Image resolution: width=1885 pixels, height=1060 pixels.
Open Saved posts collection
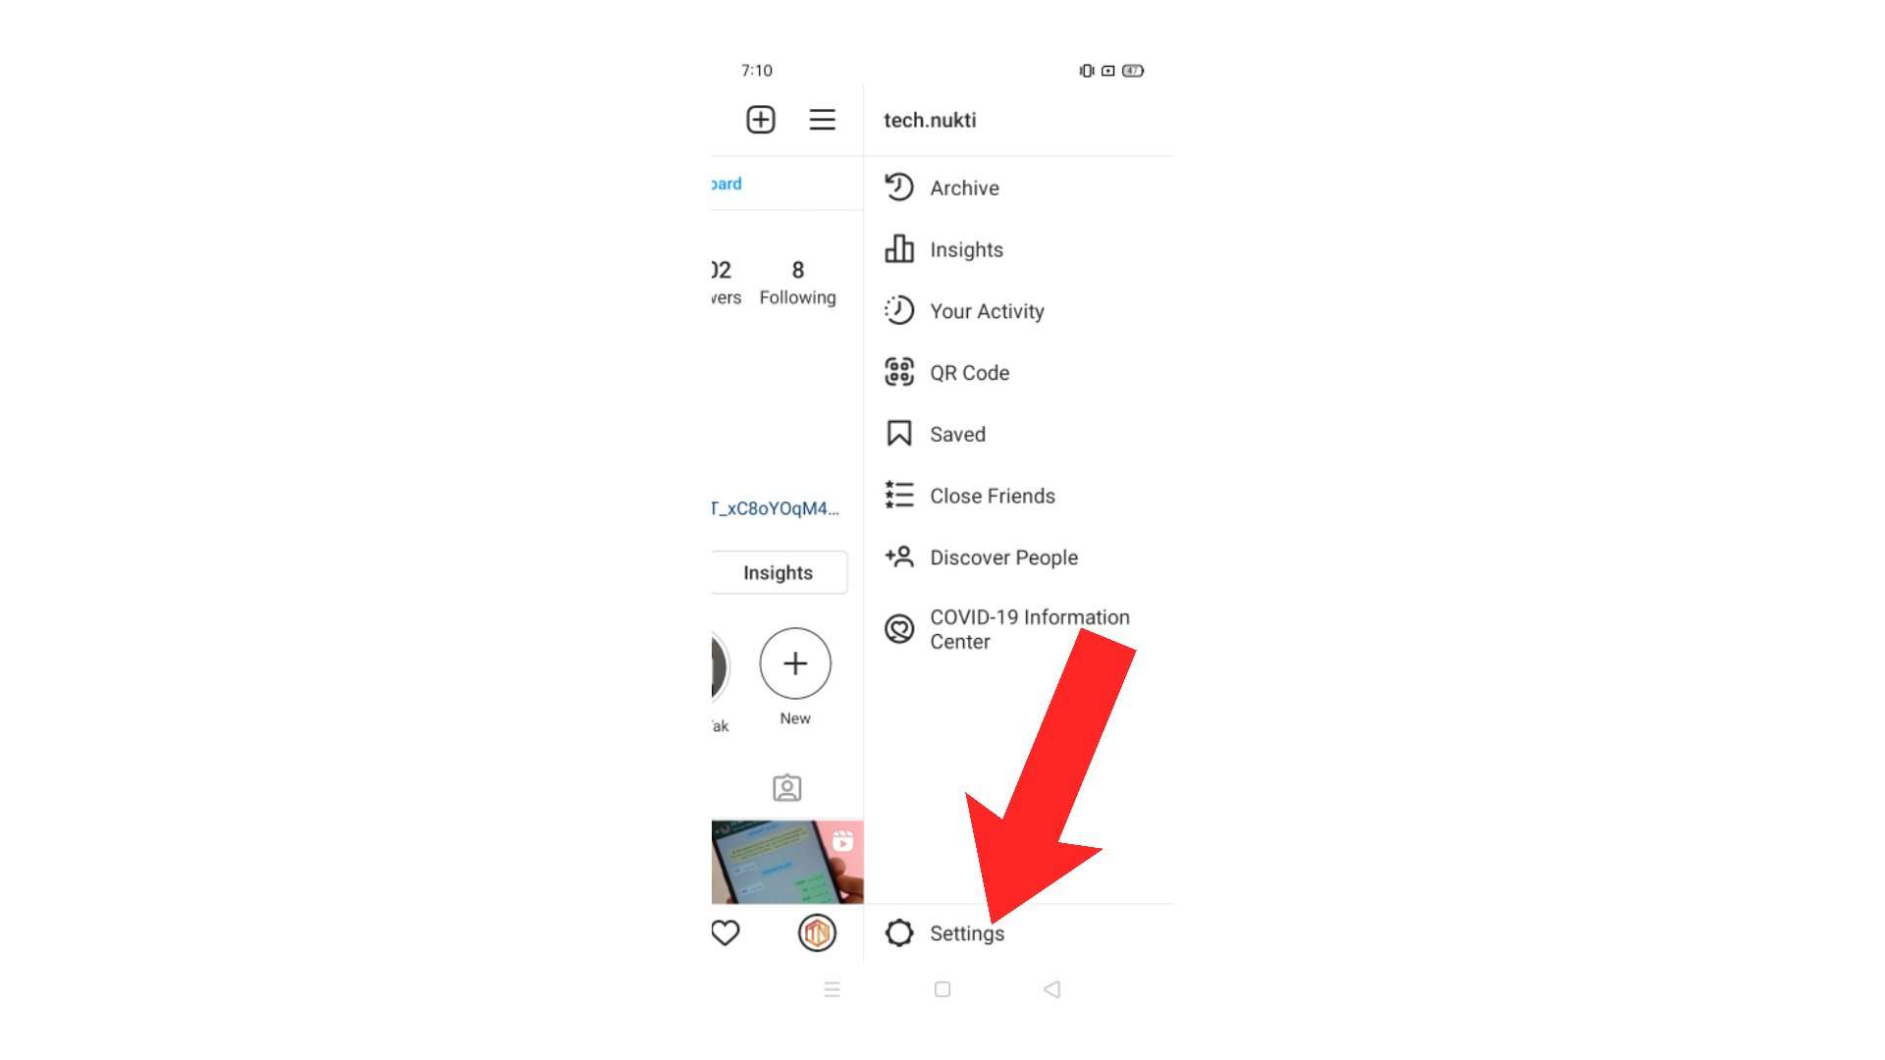(x=958, y=434)
